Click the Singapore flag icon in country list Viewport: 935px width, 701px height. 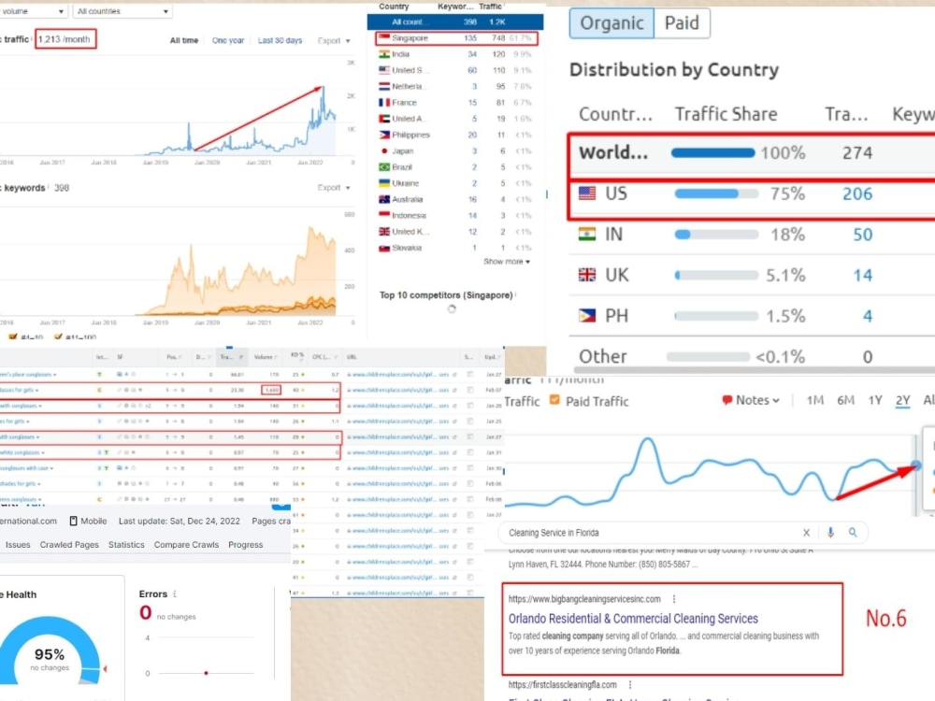(384, 38)
